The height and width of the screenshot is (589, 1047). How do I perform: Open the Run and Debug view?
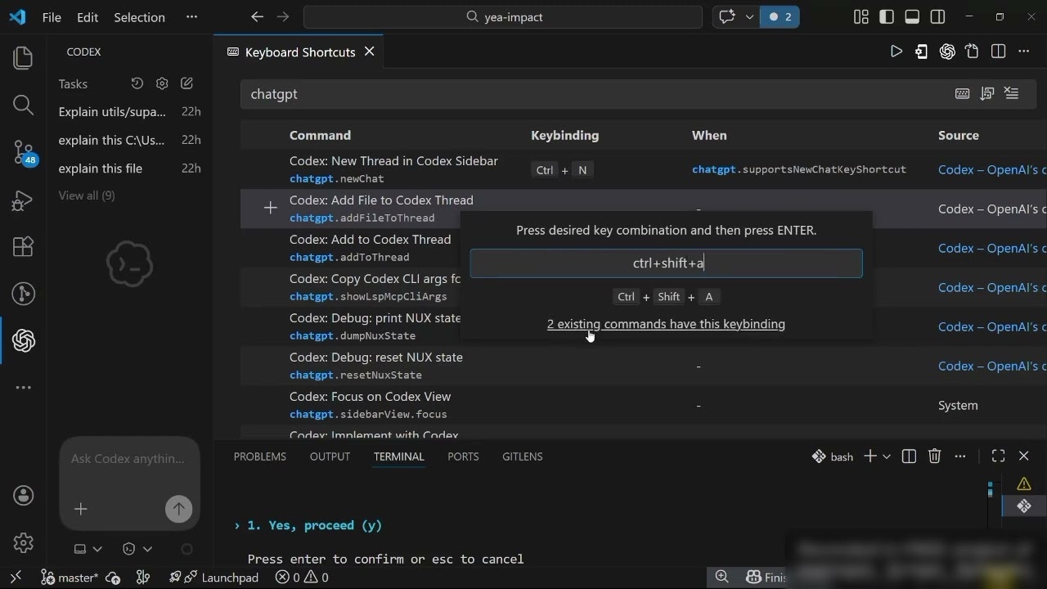coord(23,200)
